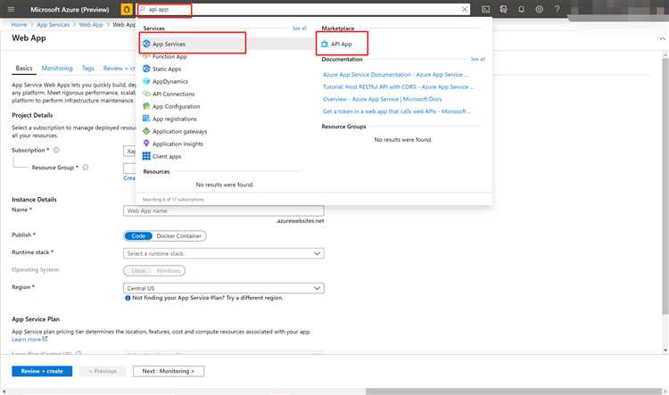Switch to the Tags tab
This screenshot has width=669, height=395.
(x=88, y=69)
